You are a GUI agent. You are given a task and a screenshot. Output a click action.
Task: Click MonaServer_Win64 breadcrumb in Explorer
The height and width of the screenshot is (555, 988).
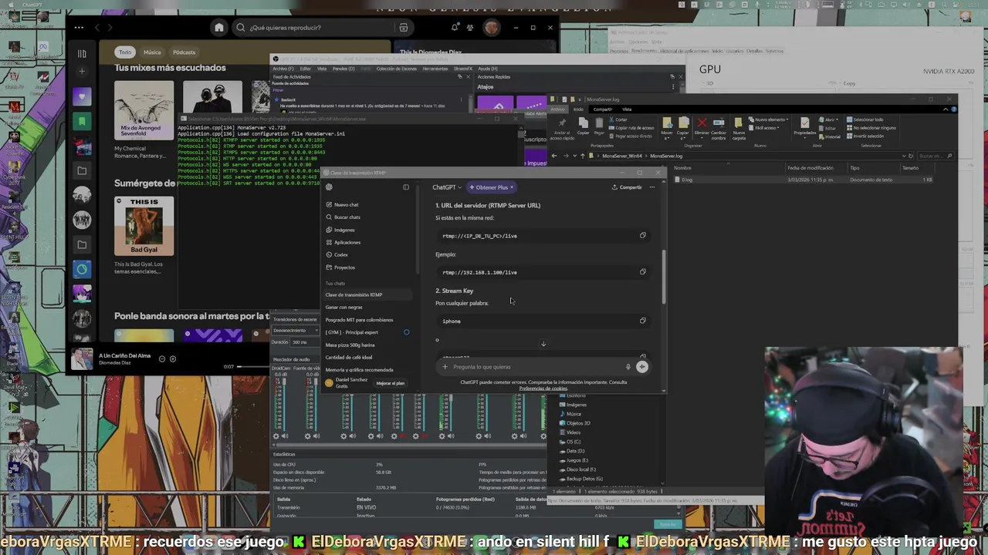tap(622, 156)
